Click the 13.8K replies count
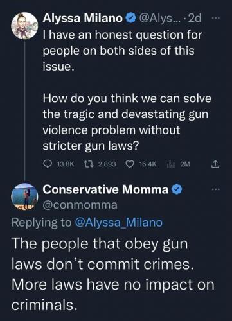The height and width of the screenshot is (321, 232). [x=66, y=164]
